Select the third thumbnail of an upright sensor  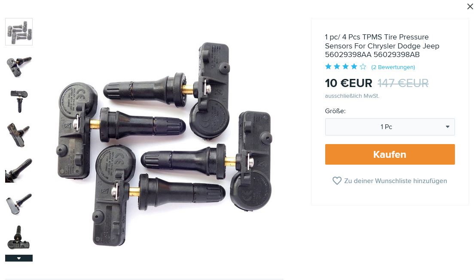pos(19,101)
